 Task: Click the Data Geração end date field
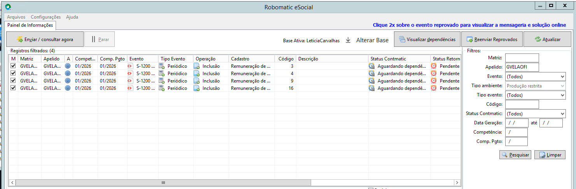point(551,123)
